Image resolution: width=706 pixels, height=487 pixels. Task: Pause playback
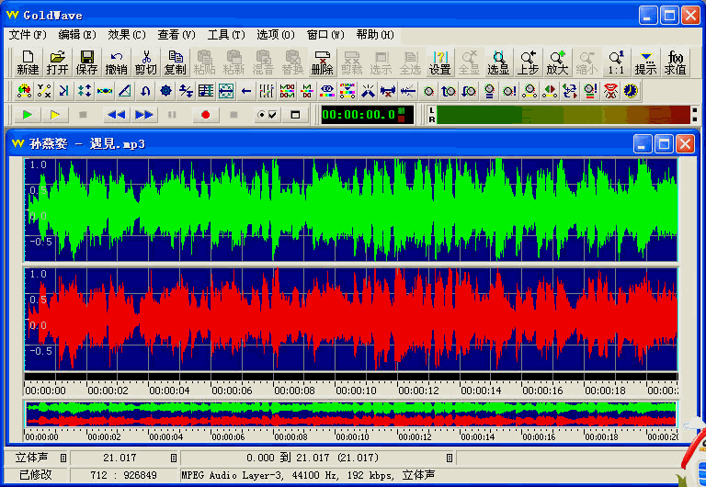pos(172,115)
